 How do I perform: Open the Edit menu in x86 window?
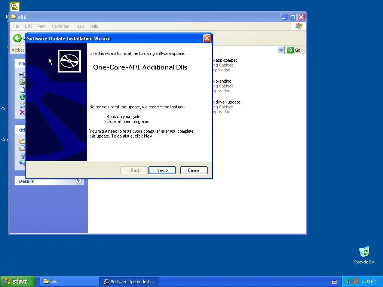[28, 26]
